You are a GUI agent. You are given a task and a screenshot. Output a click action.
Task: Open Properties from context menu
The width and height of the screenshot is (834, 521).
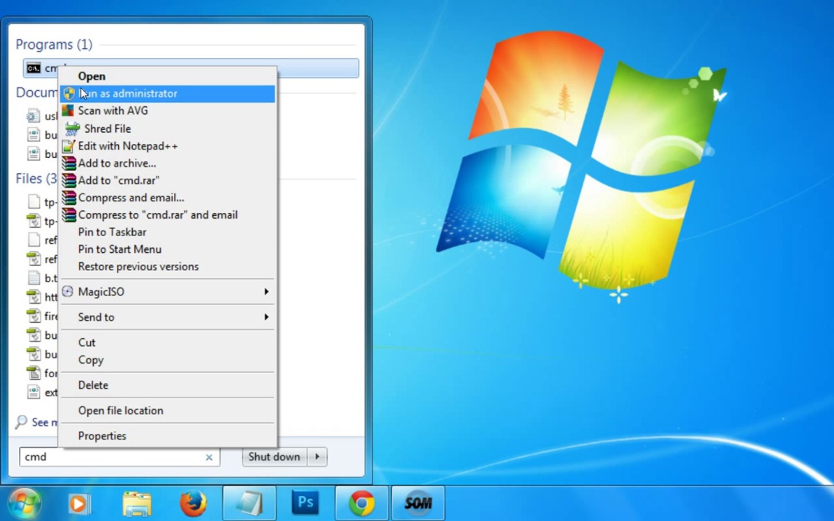click(167, 436)
